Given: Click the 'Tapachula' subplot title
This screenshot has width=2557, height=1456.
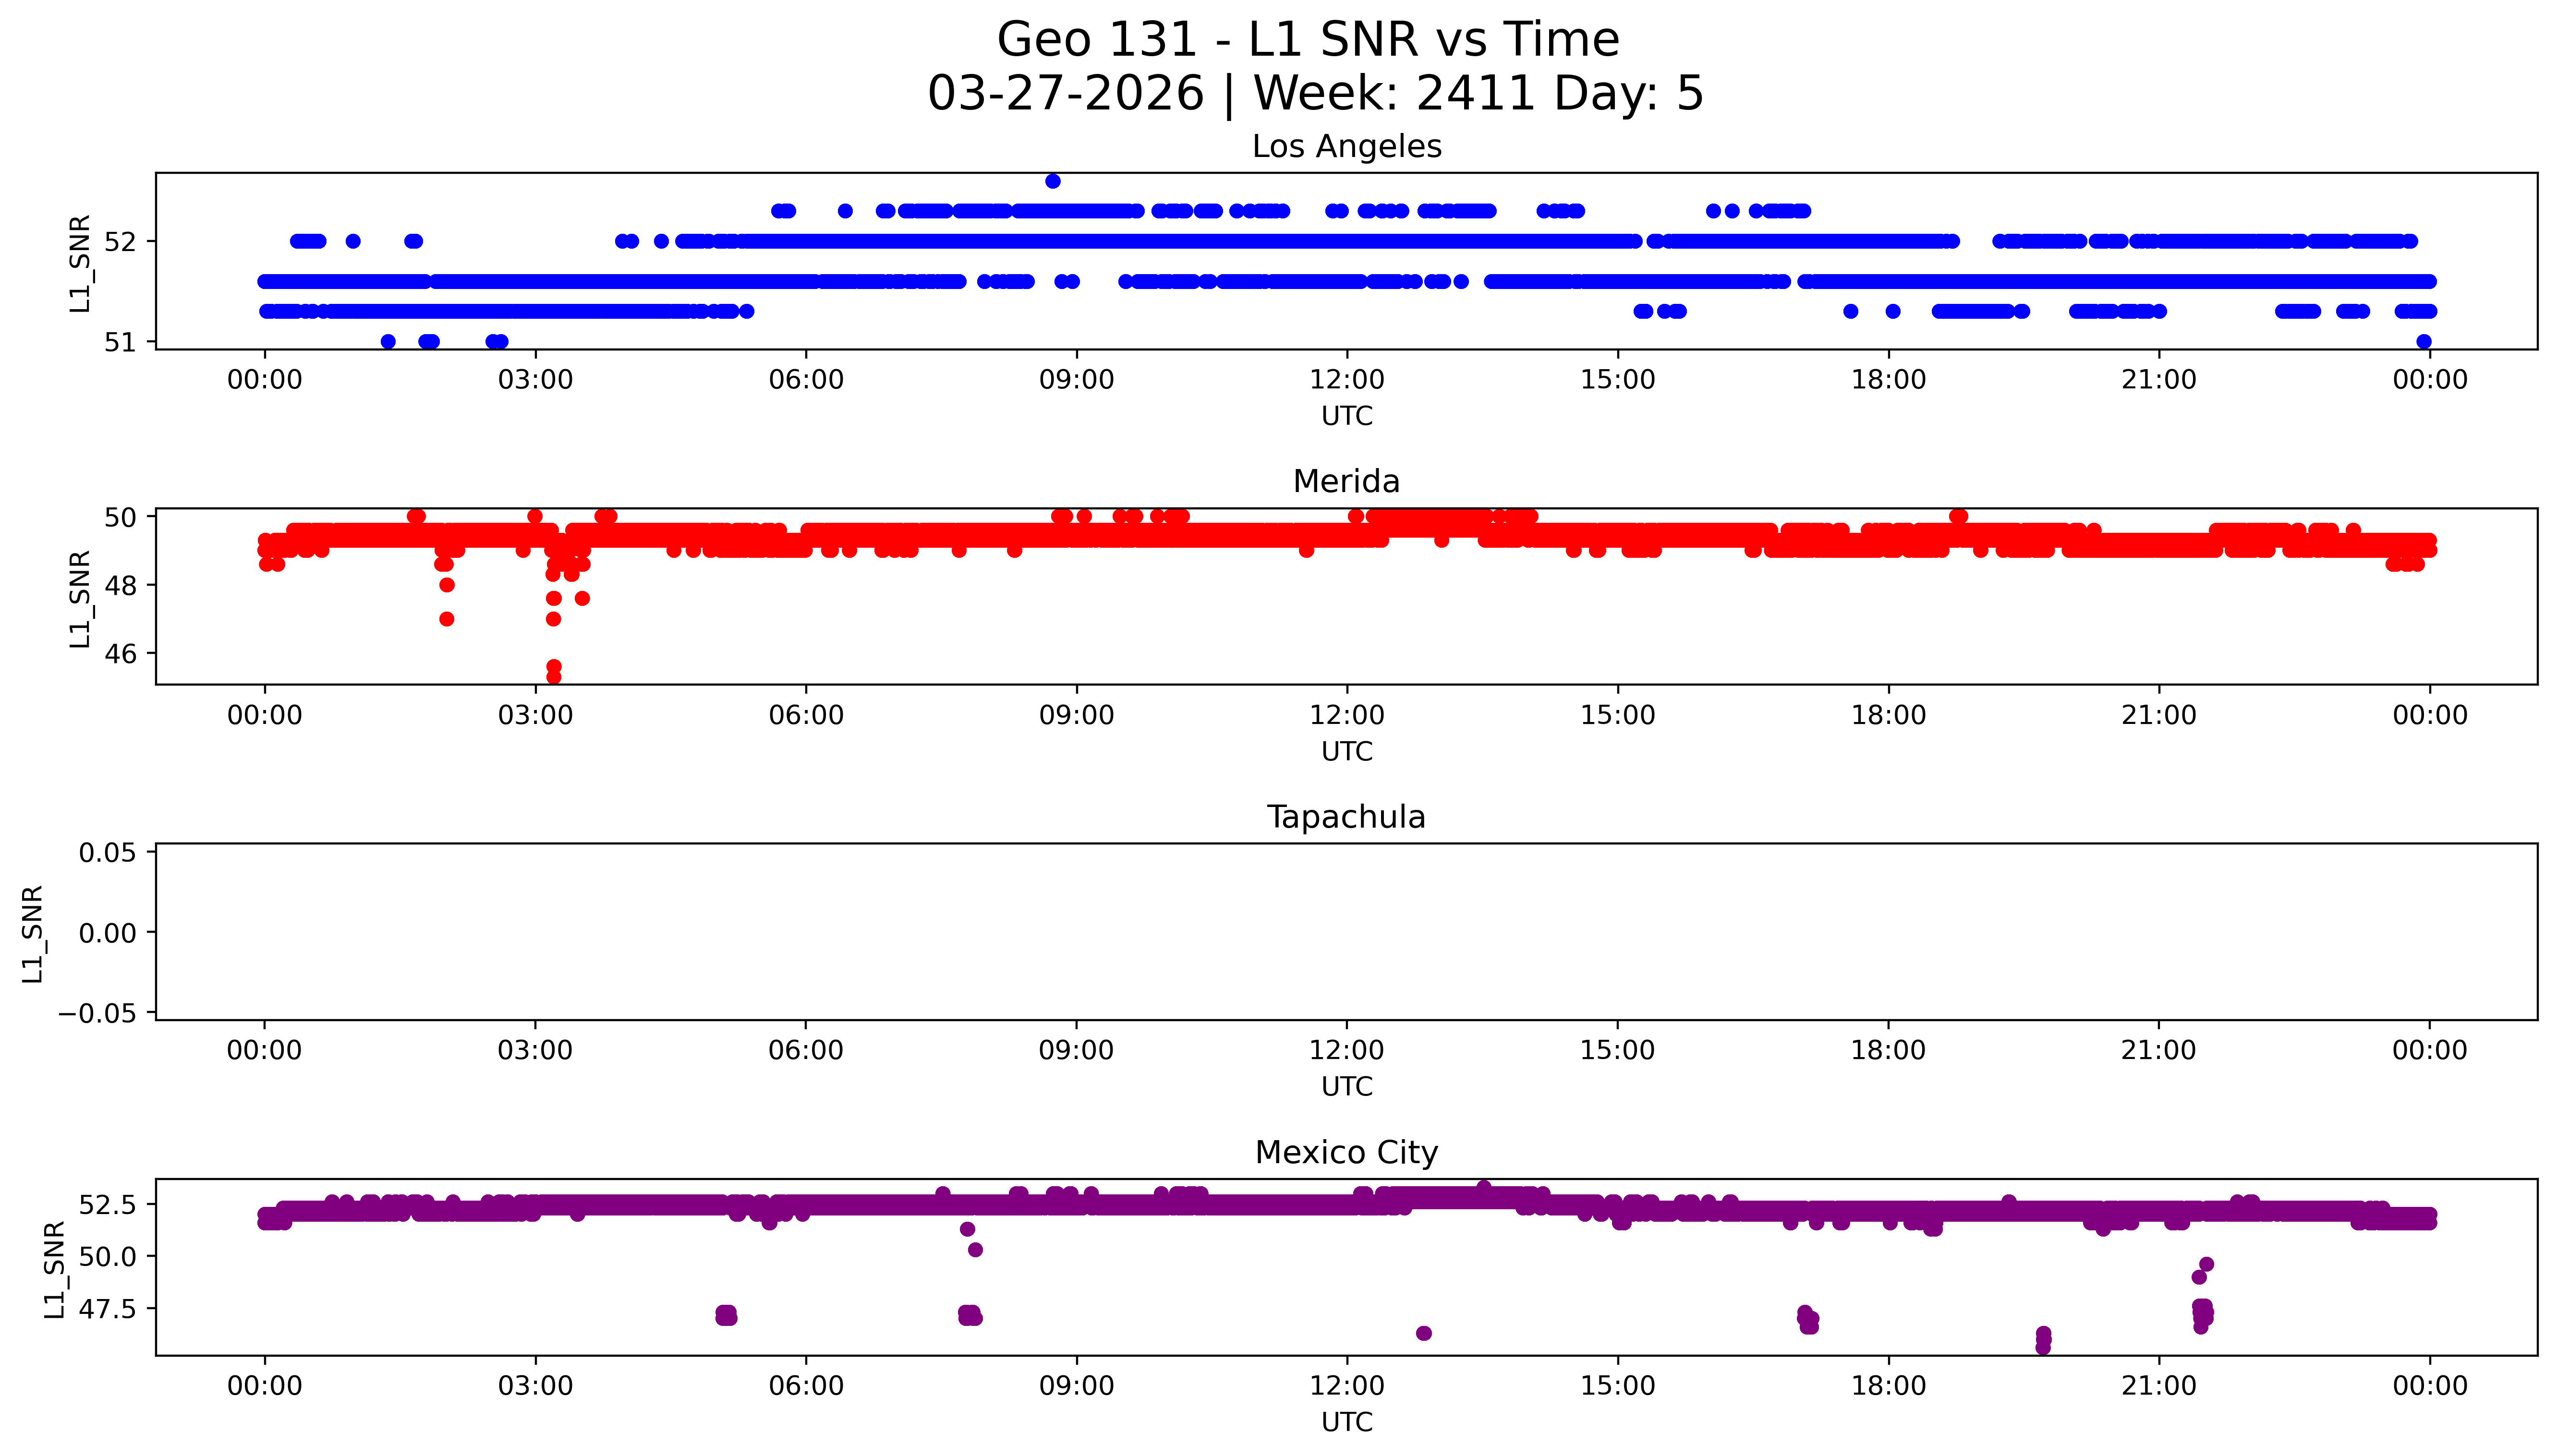Looking at the screenshot, I should coord(1346,817).
